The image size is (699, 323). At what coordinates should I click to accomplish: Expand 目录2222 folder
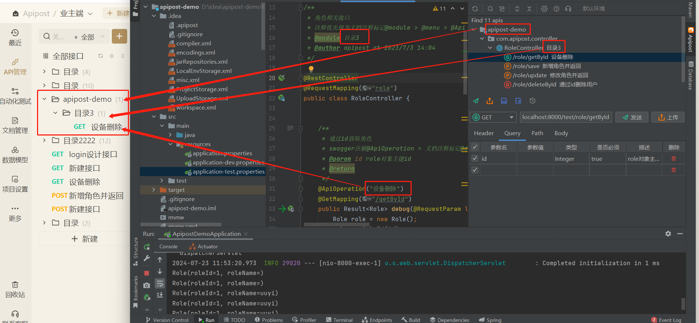pos(44,140)
